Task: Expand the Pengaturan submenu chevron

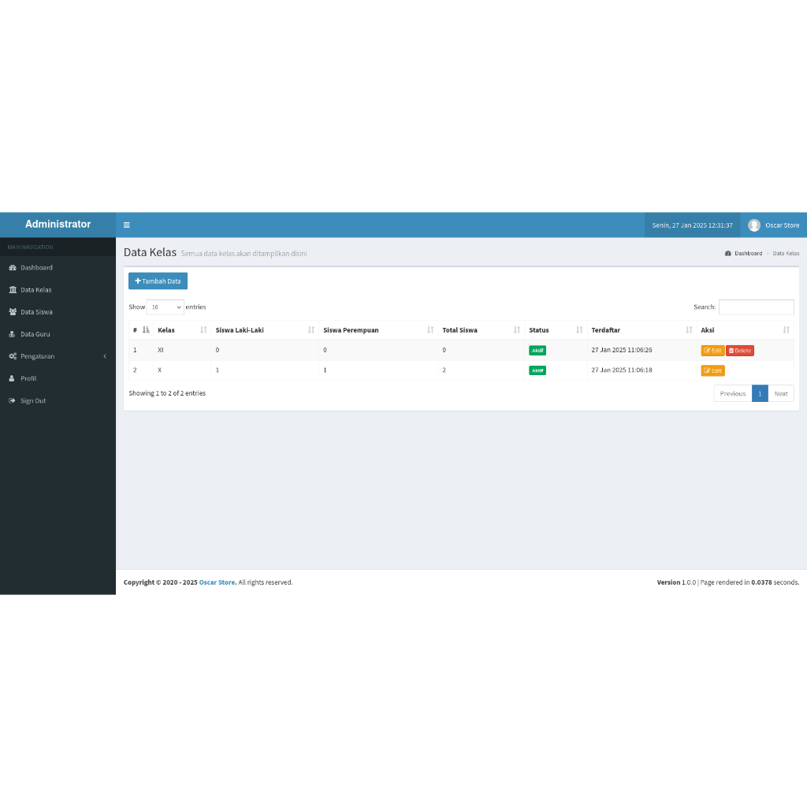Action: click(105, 356)
